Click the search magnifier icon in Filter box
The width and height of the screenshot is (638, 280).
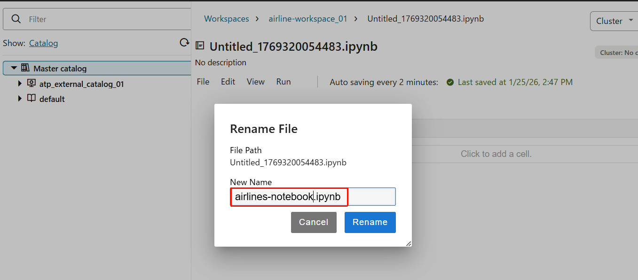pyautogui.click(x=16, y=19)
